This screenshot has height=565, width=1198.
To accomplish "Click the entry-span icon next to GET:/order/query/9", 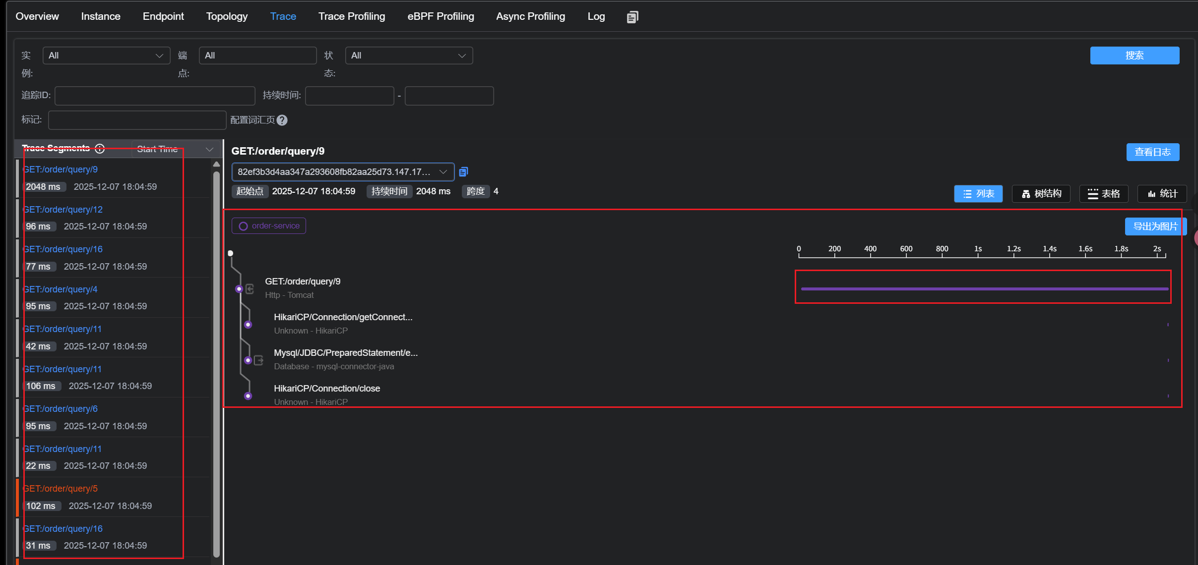I will pyautogui.click(x=250, y=289).
